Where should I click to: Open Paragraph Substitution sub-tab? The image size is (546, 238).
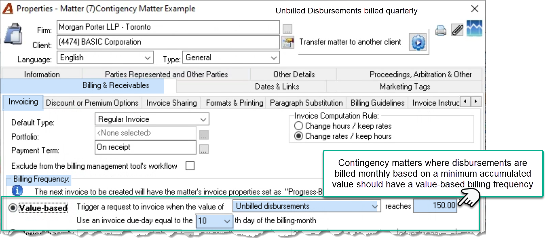tap(306, 103)
